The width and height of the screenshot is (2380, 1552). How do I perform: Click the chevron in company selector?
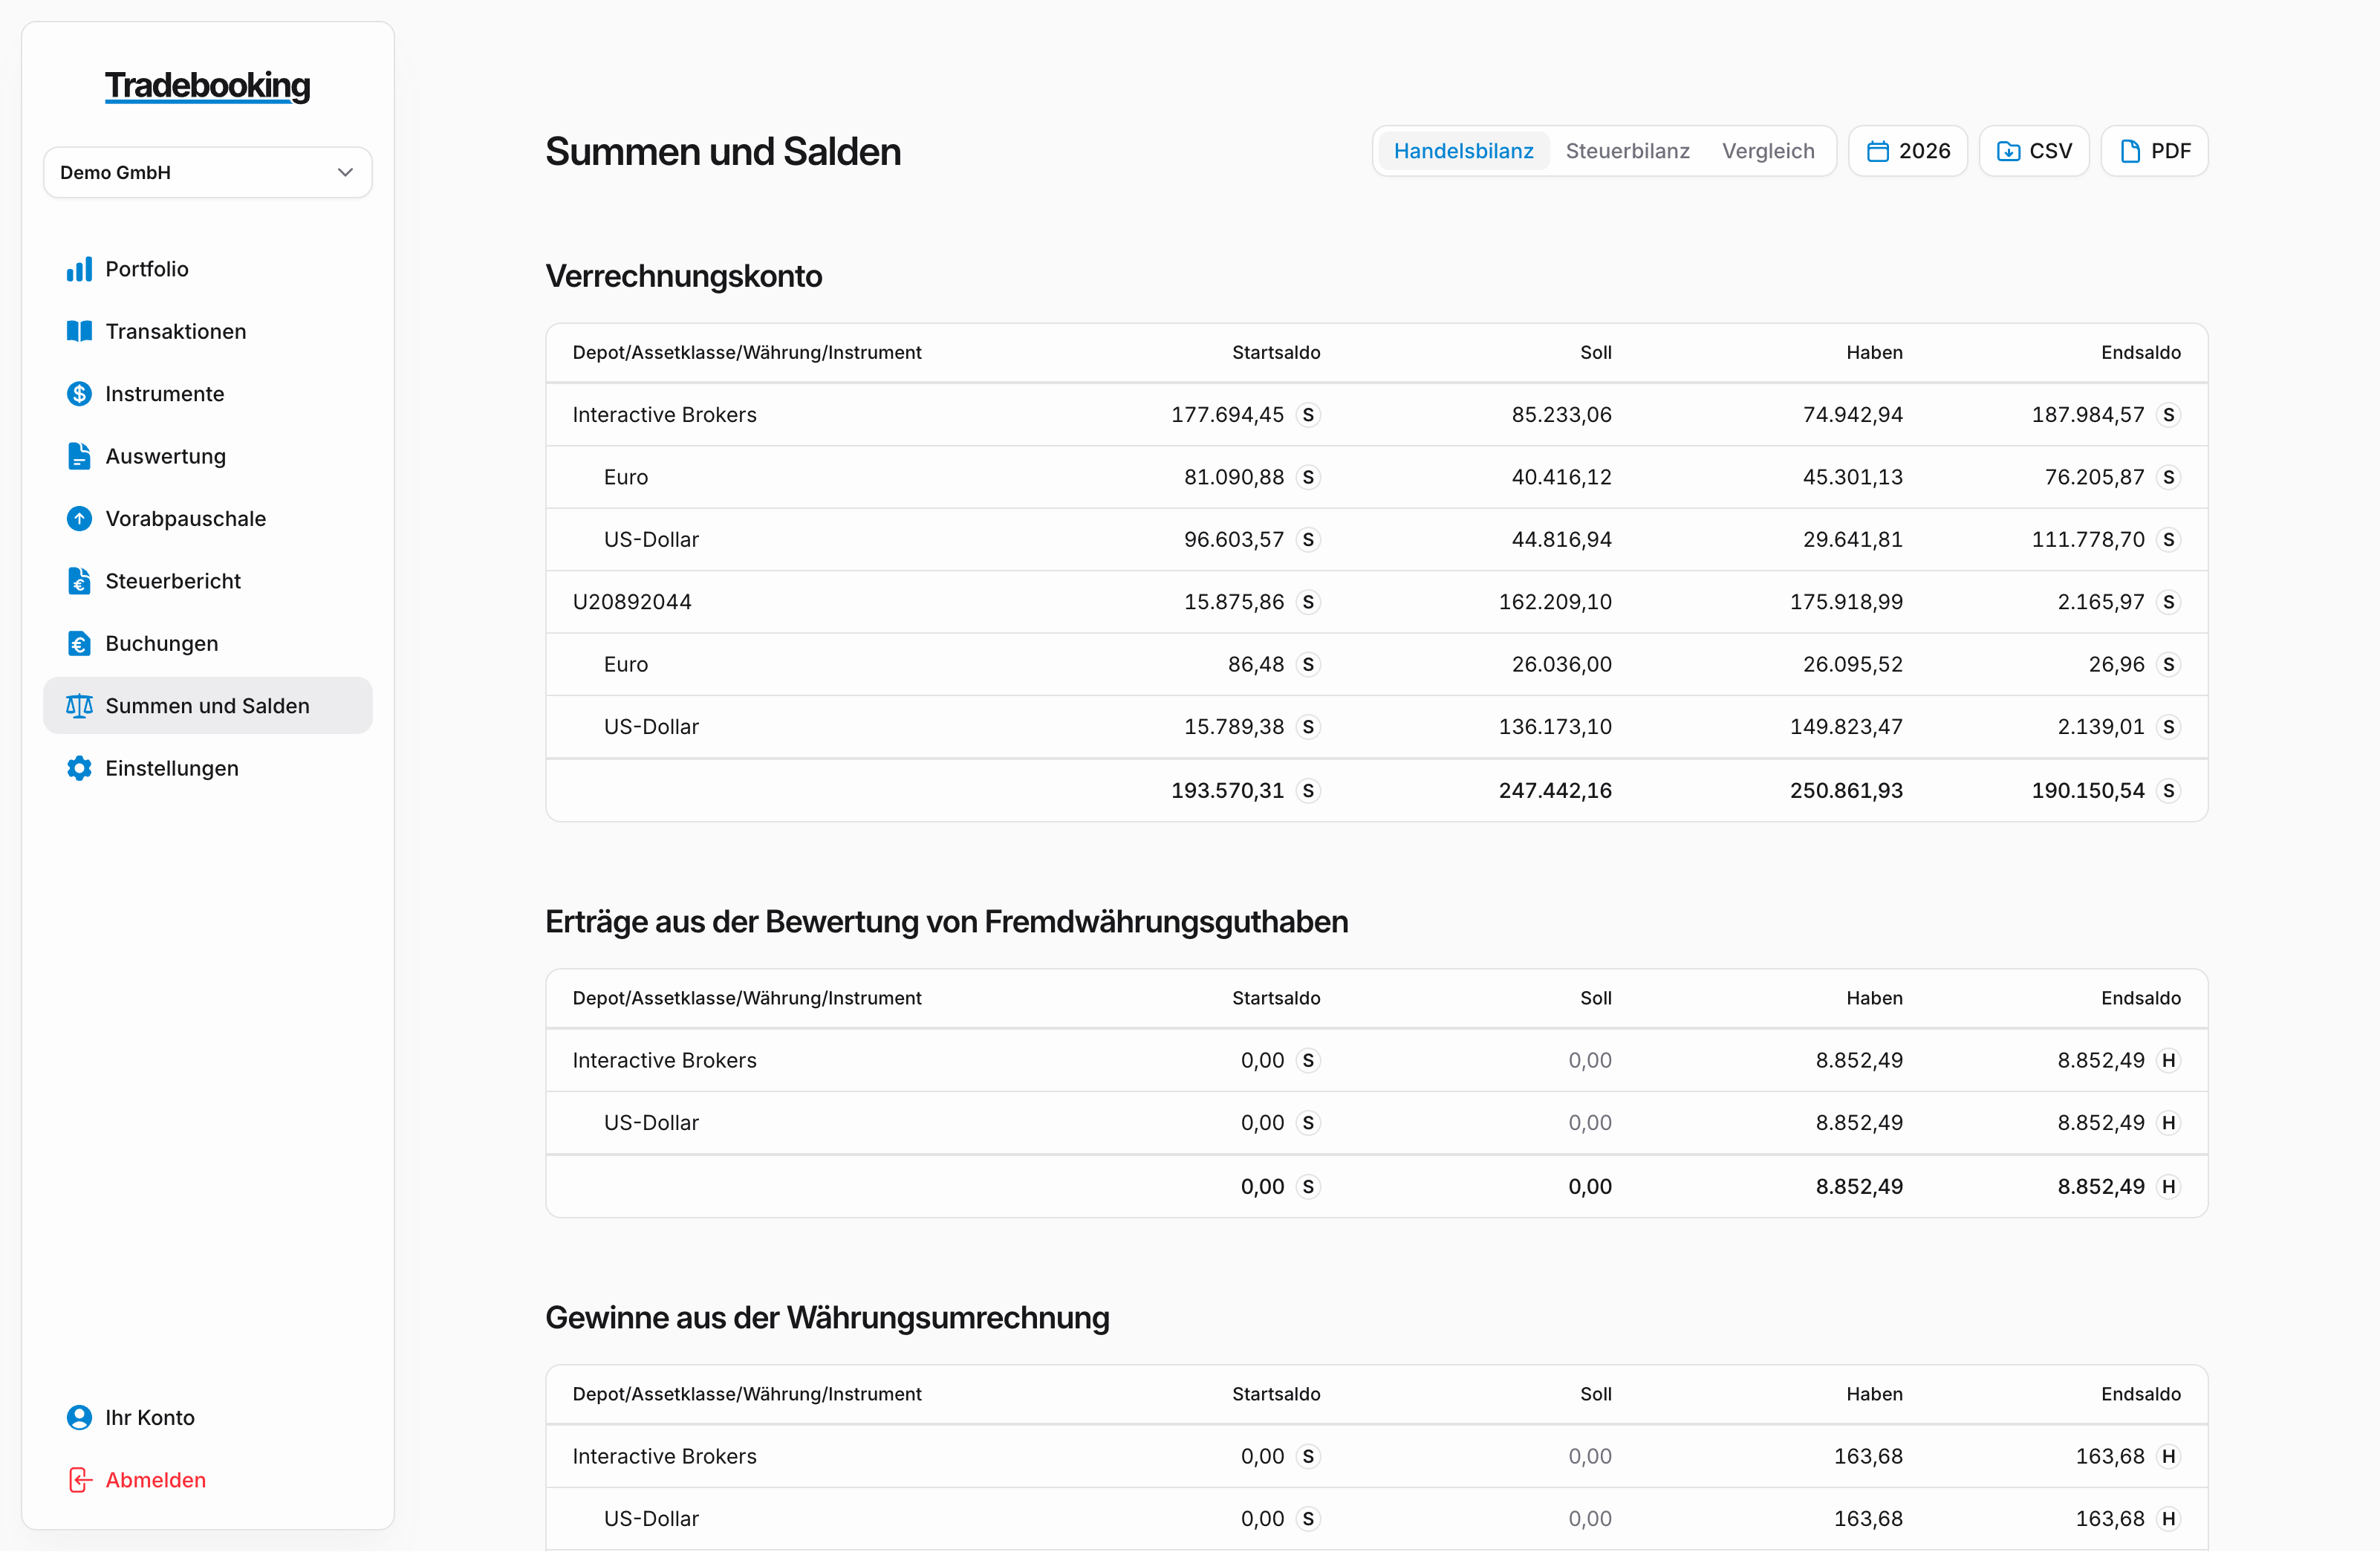click(x=345, y=172)
